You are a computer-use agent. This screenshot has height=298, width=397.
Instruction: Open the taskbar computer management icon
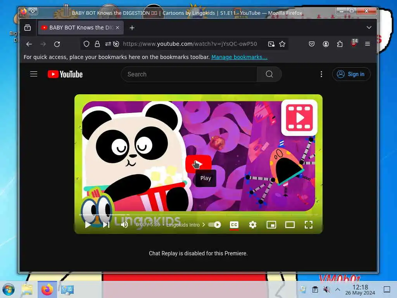coord(67,289)
